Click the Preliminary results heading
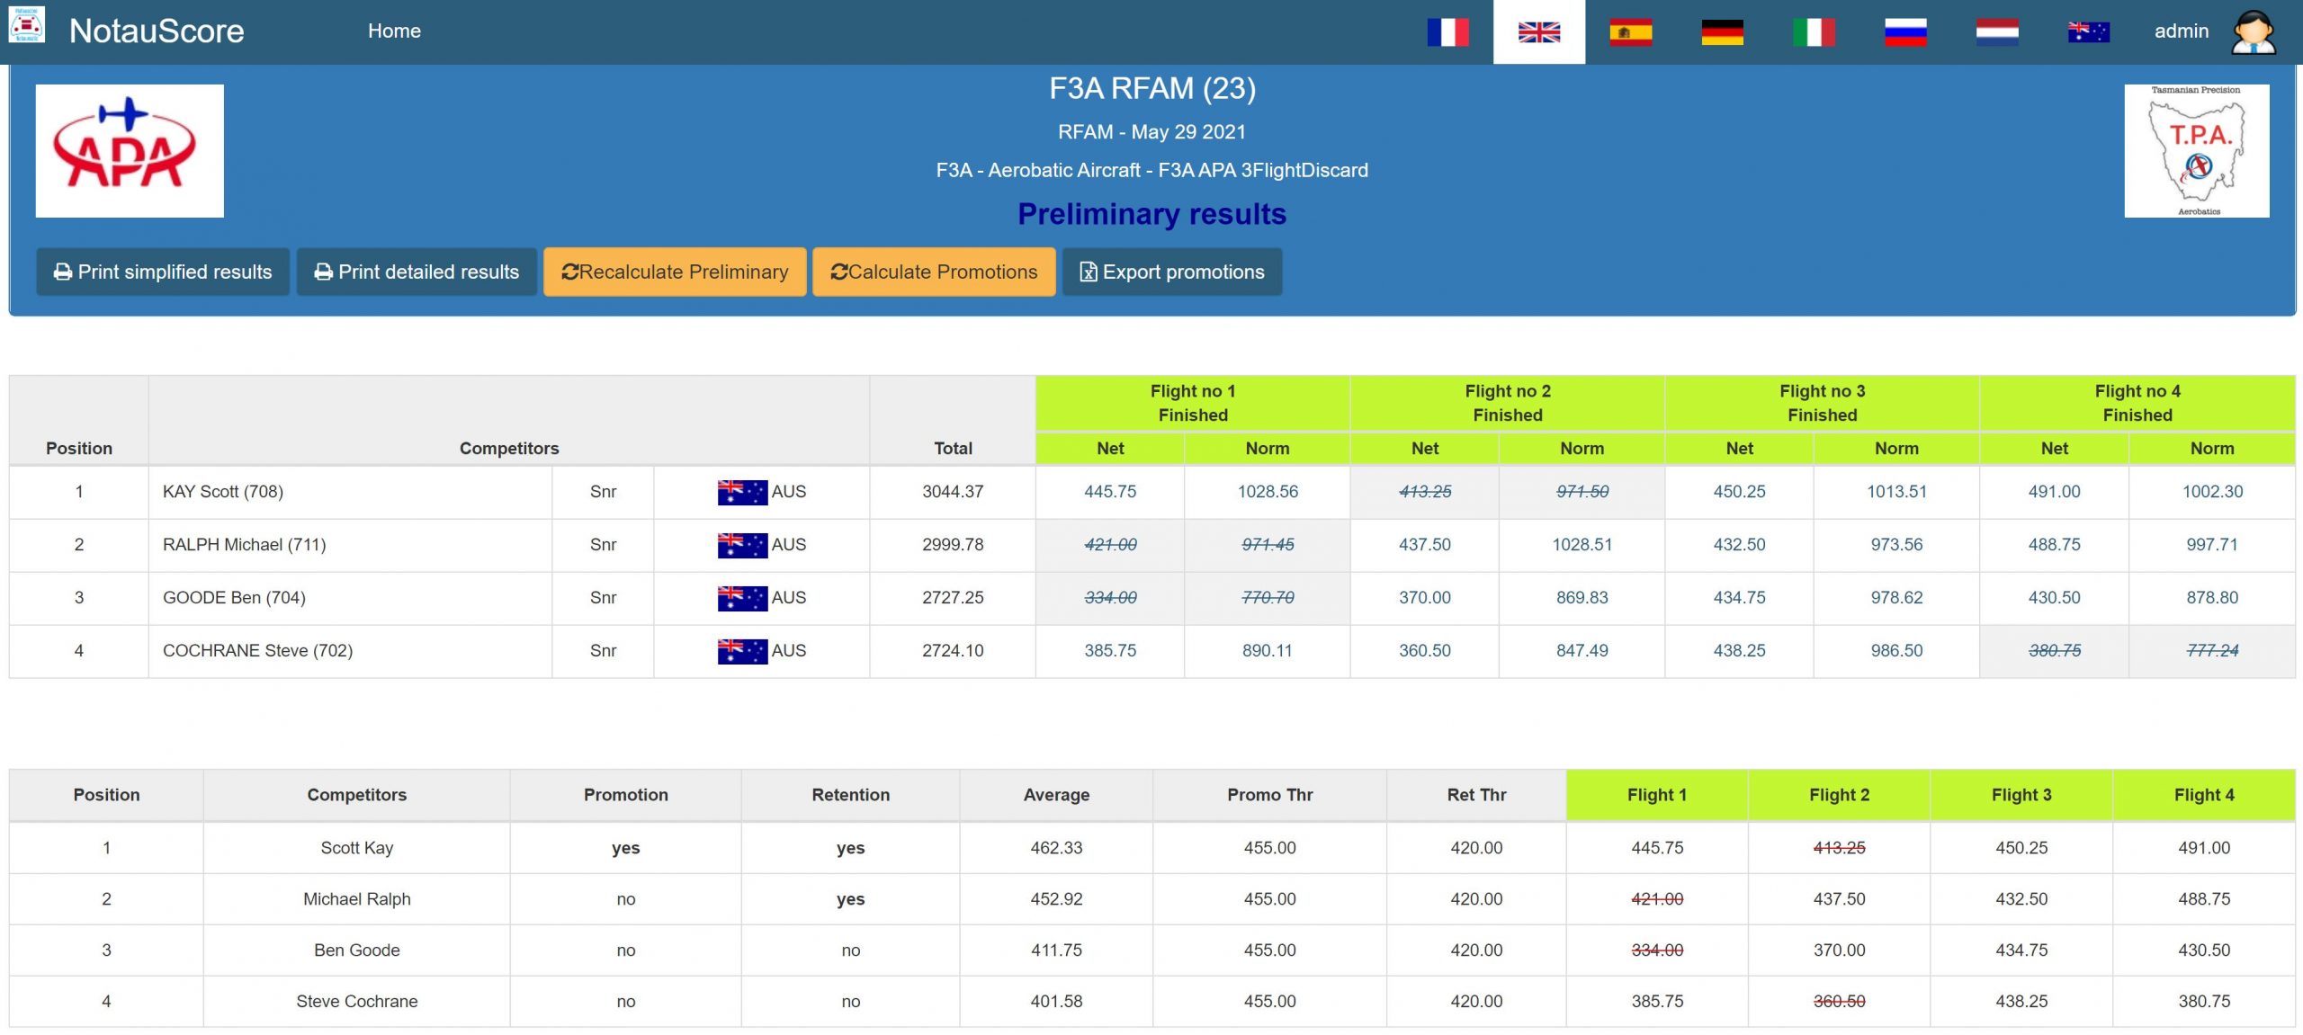 [1151, 214]
